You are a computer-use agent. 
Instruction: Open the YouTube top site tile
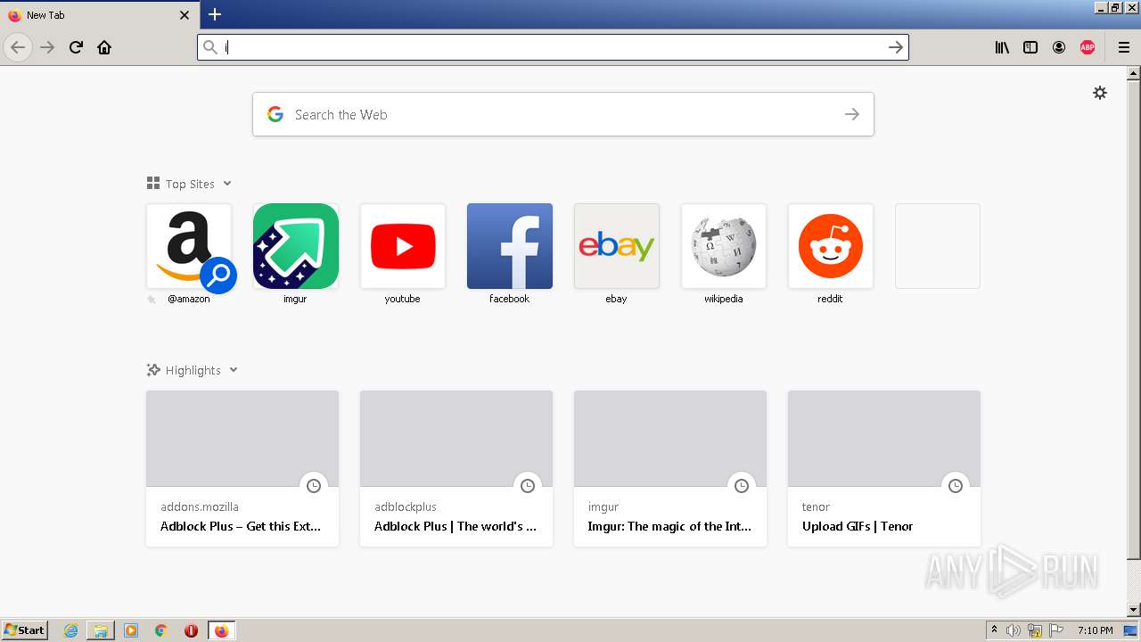click(x=403, y=246)
